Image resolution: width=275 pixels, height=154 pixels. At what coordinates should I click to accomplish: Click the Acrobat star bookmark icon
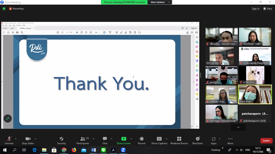(8, 33)
